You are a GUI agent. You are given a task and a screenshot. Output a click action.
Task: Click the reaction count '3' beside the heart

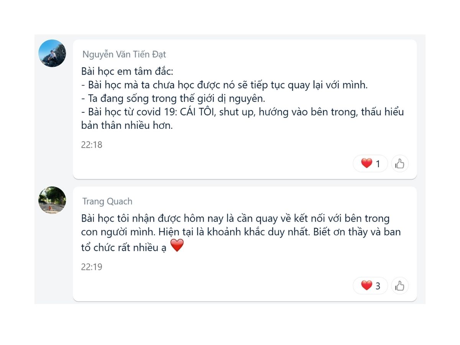[378, 286]
